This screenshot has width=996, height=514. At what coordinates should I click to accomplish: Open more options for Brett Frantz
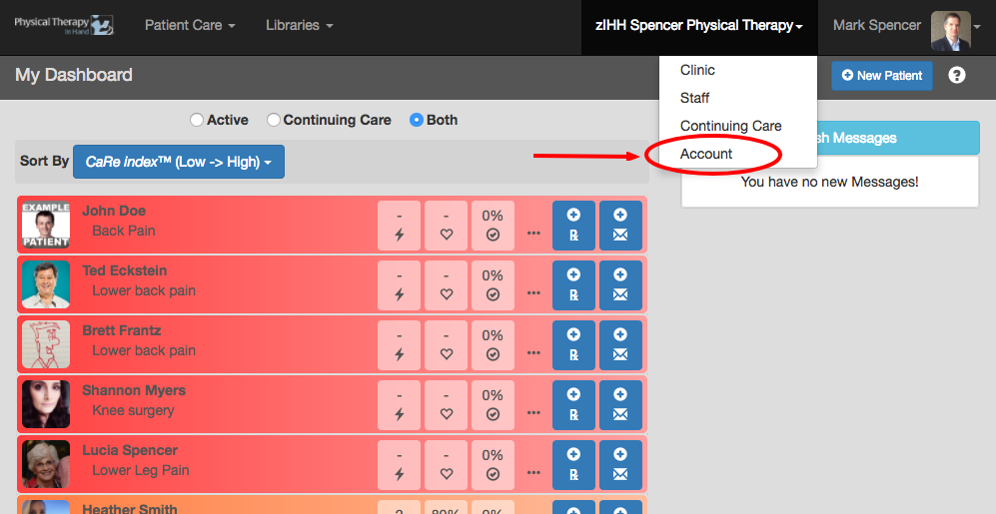coord(533,353)
